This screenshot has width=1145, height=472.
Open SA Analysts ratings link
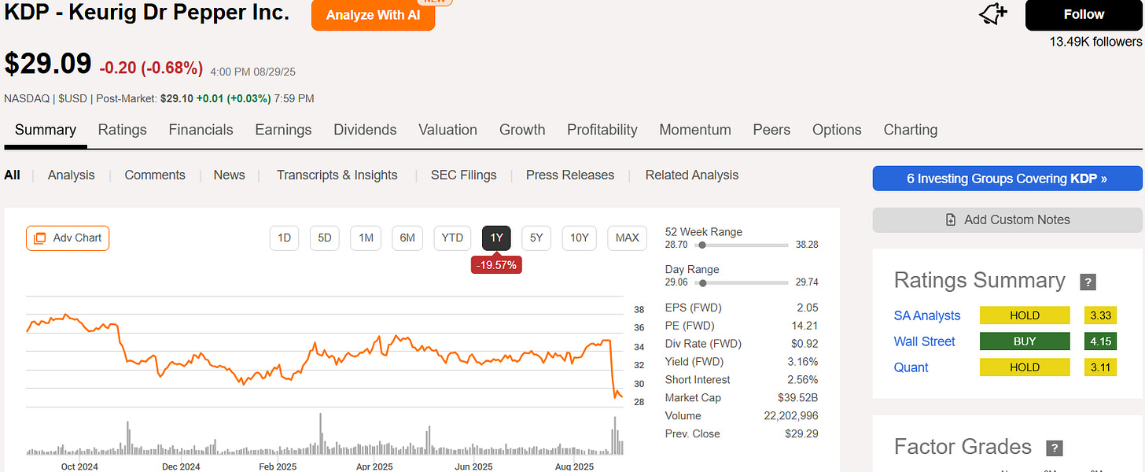point(927,315)
